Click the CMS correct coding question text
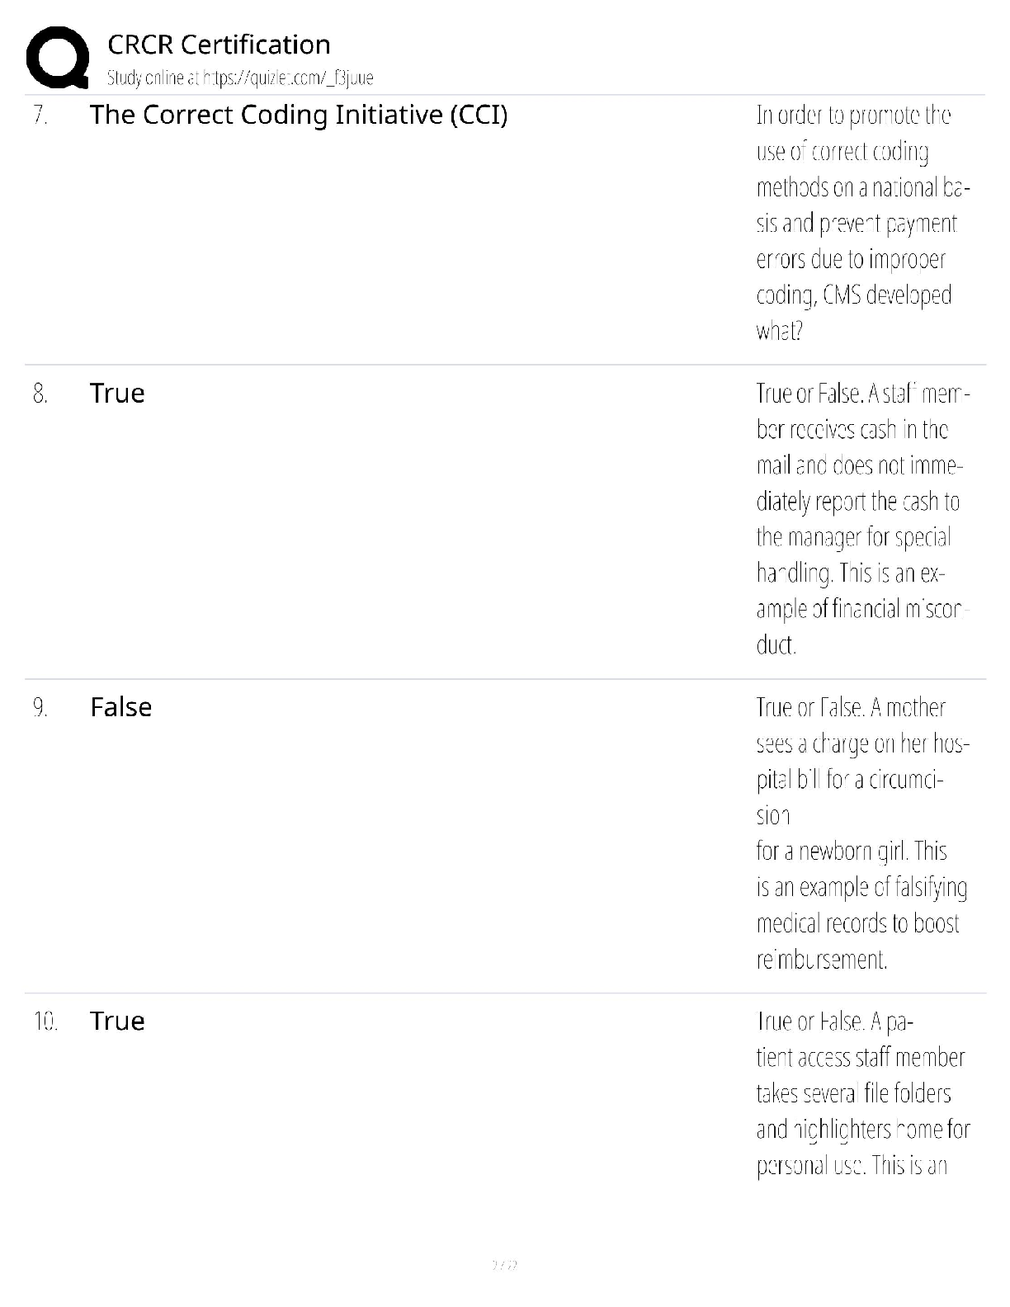The height and width of the screenshot is (1307, 1010). click(863, 223)
